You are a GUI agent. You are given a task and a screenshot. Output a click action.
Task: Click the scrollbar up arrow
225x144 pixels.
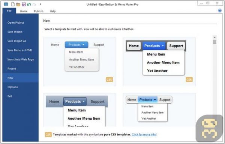tap(214, 37)
